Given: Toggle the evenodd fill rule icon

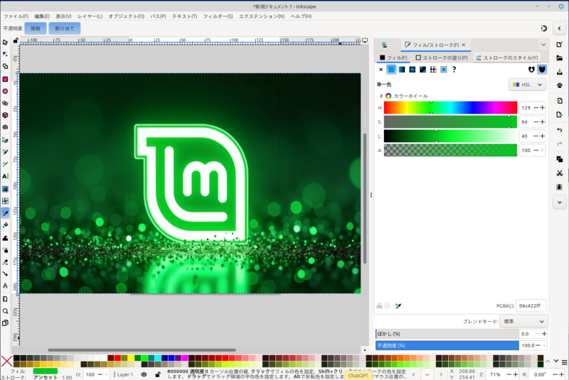Looking at the screenshot, I should tap(531, 70).
